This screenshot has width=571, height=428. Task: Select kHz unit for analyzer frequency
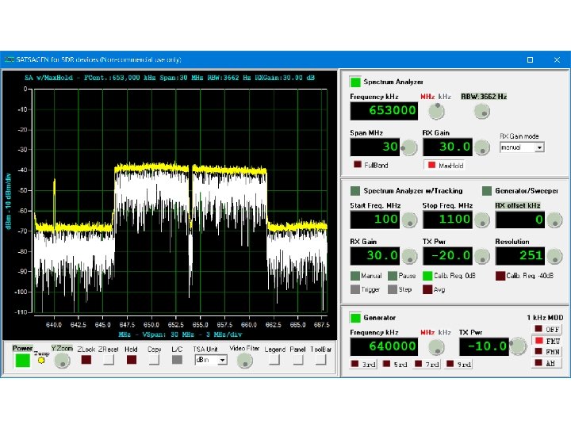click(x=445, y=97)
